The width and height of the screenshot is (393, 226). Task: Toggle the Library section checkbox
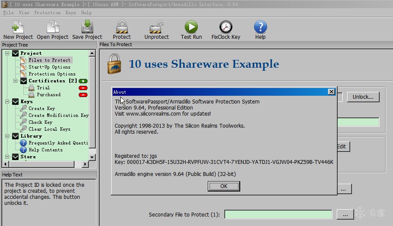pos(15,136)
